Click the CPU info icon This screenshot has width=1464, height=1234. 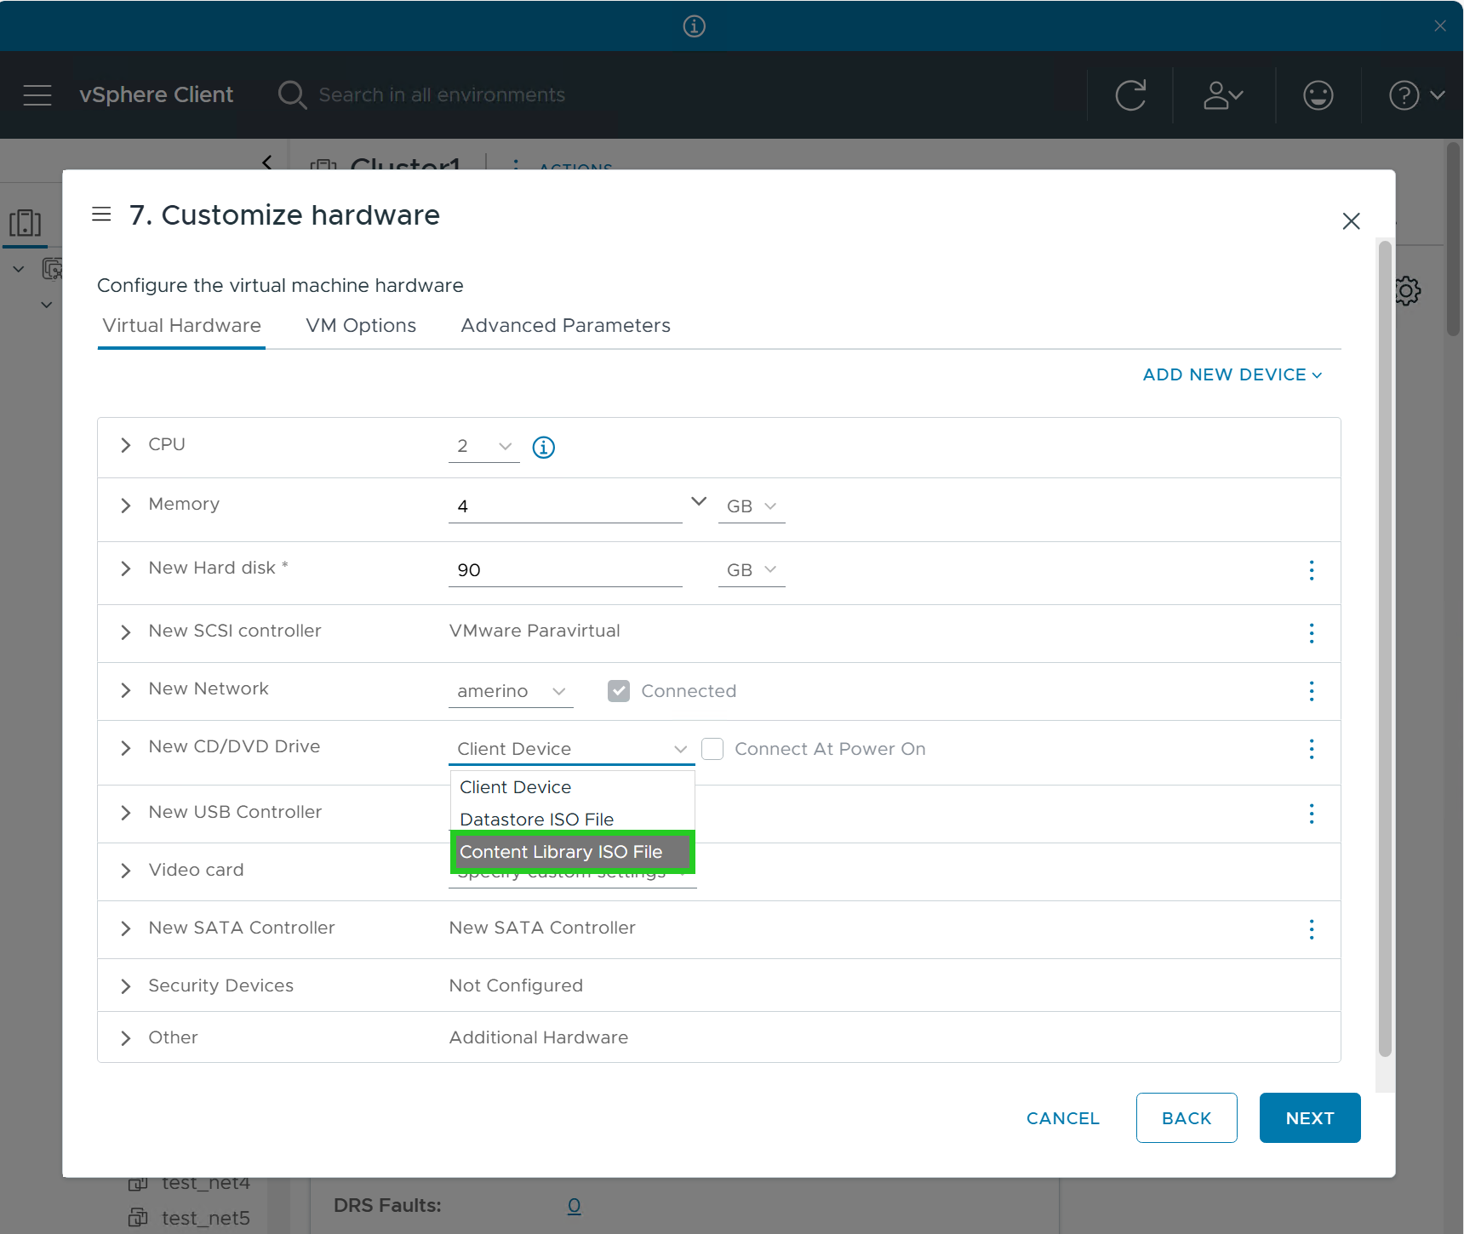(543, 447)
